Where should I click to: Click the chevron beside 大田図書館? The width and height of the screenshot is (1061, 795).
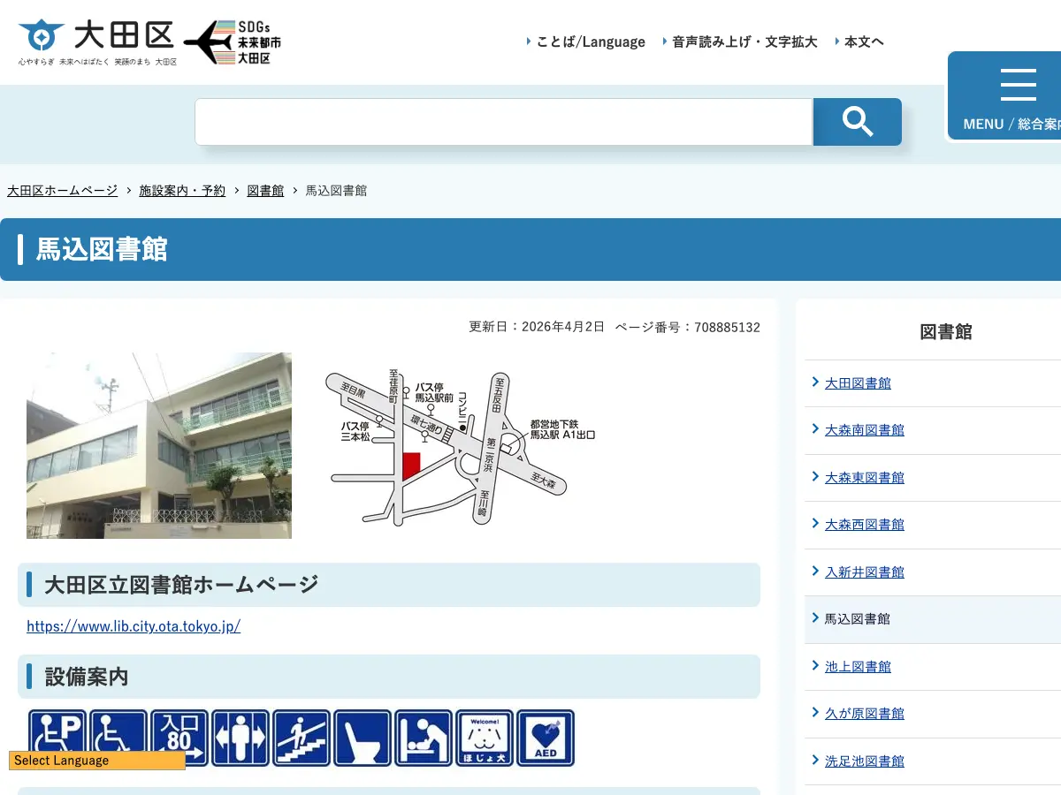click(815, 382)
